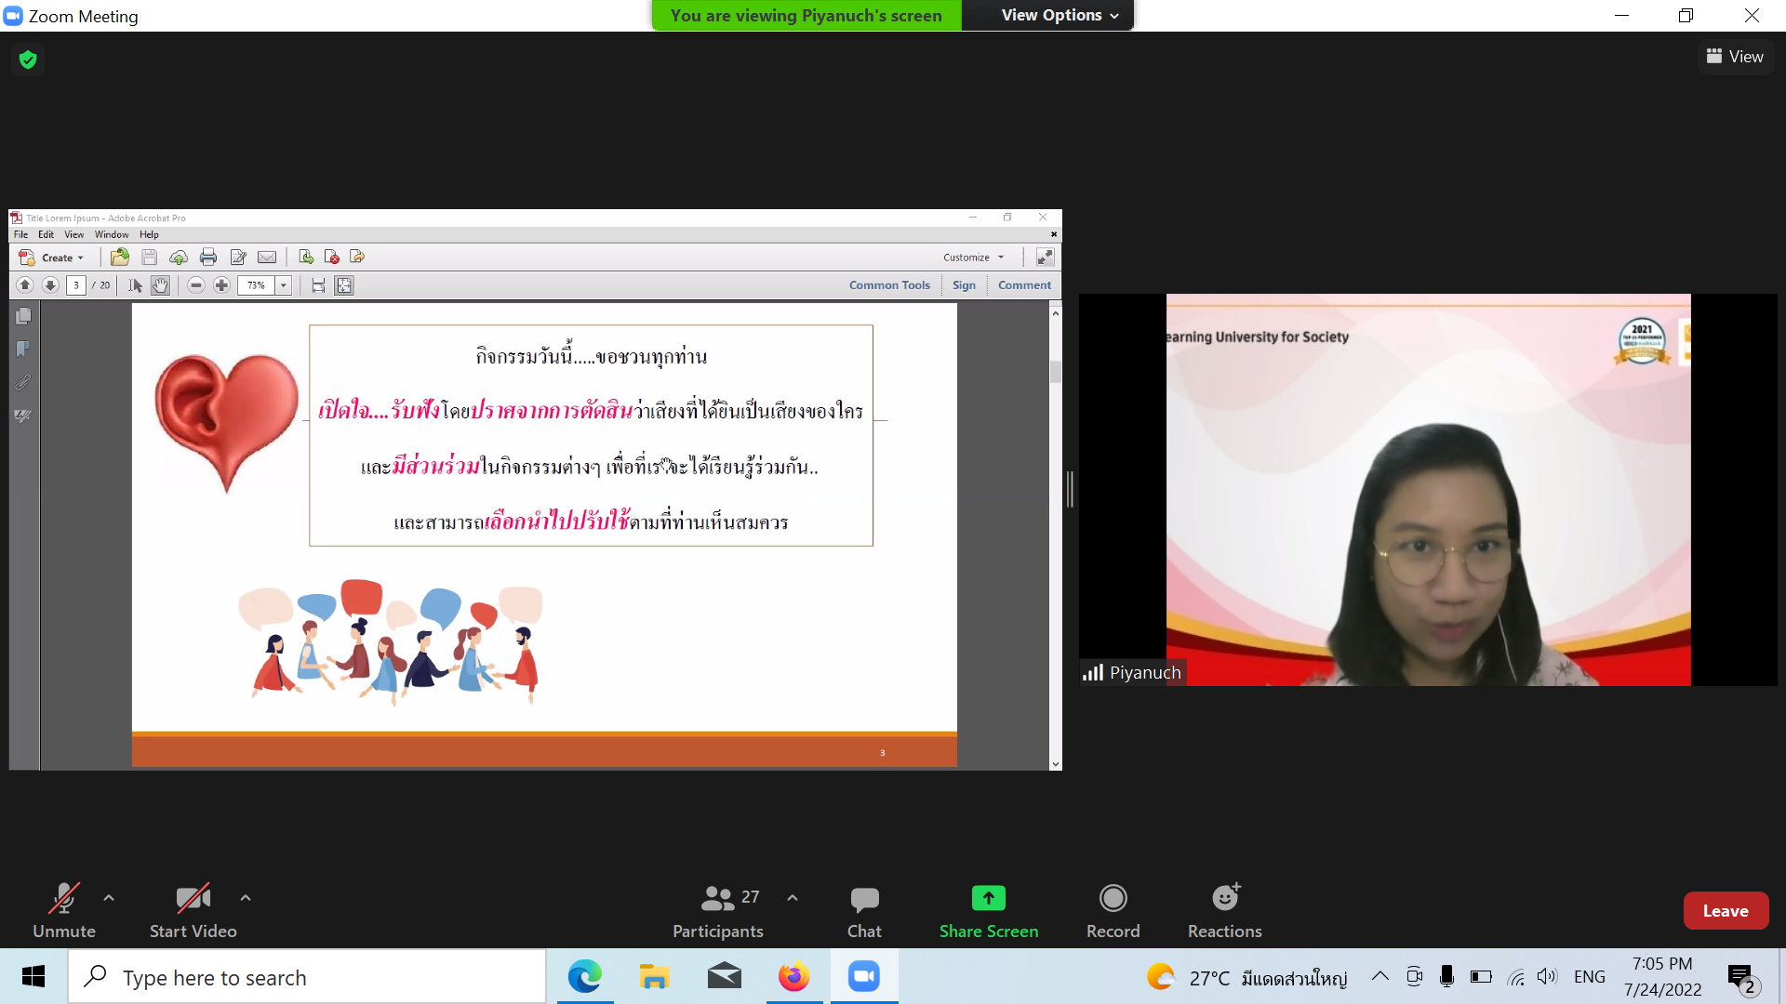Click the Windows search box
The image size is (1786, 1004).
click(307, 977)
